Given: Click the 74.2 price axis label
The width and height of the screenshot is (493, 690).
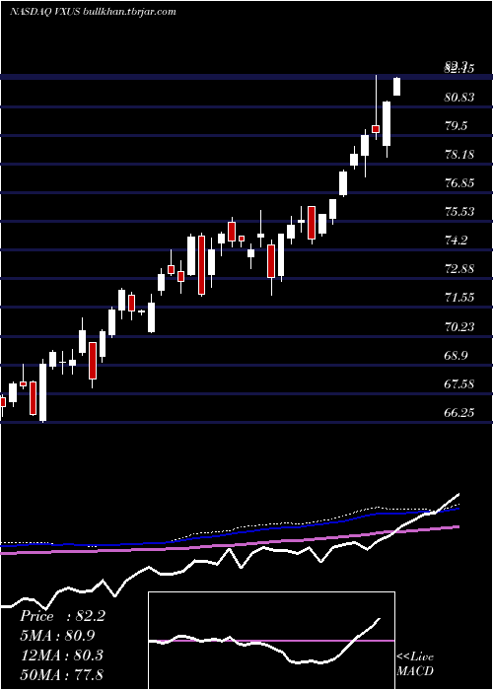Looking at the screenshot, I should pos(456,241).
